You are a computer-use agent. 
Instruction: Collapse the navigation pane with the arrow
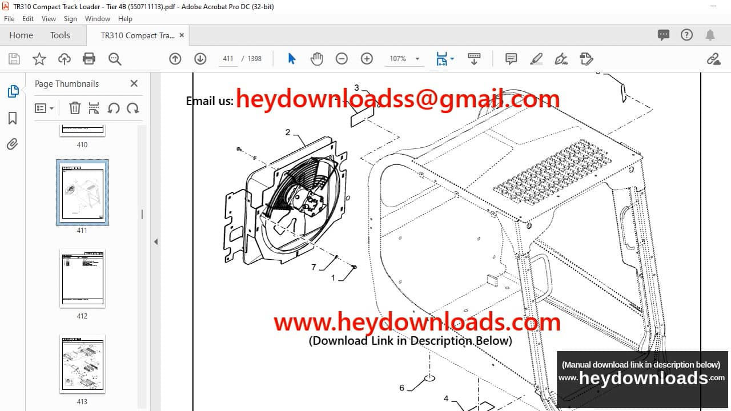(156, 242)
